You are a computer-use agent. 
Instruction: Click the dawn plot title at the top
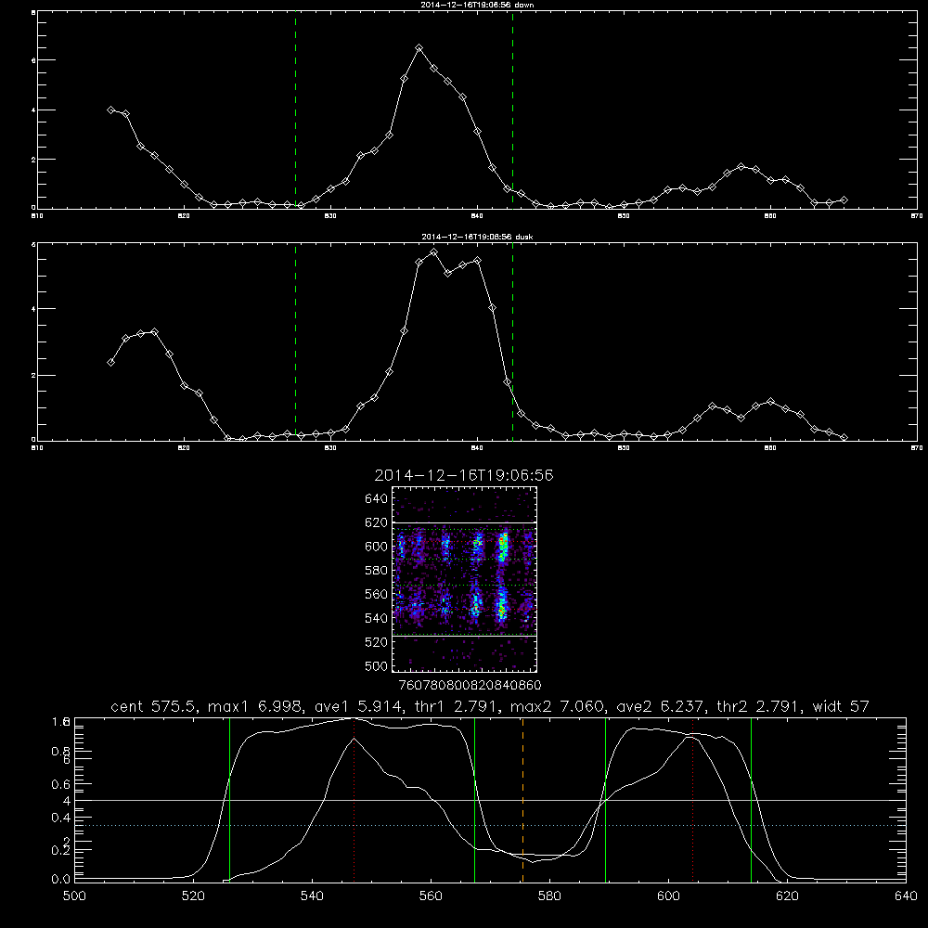point(477,5)
